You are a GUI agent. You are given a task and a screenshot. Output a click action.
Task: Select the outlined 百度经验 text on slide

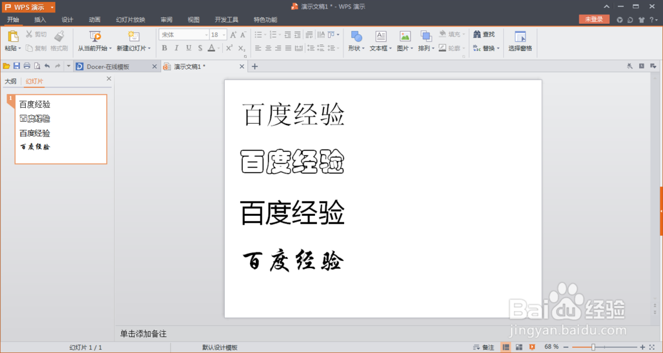tap(292, 162)
